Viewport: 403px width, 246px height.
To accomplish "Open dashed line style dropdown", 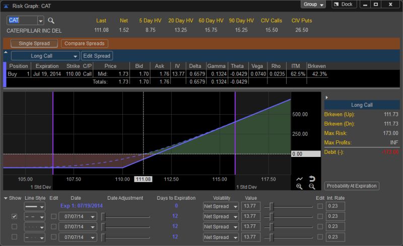I will coord(34,217).
